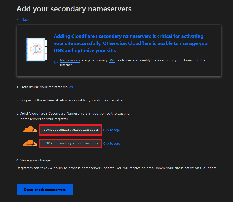Click the Add your secondary nameservers heading

(x=74, y=9)
